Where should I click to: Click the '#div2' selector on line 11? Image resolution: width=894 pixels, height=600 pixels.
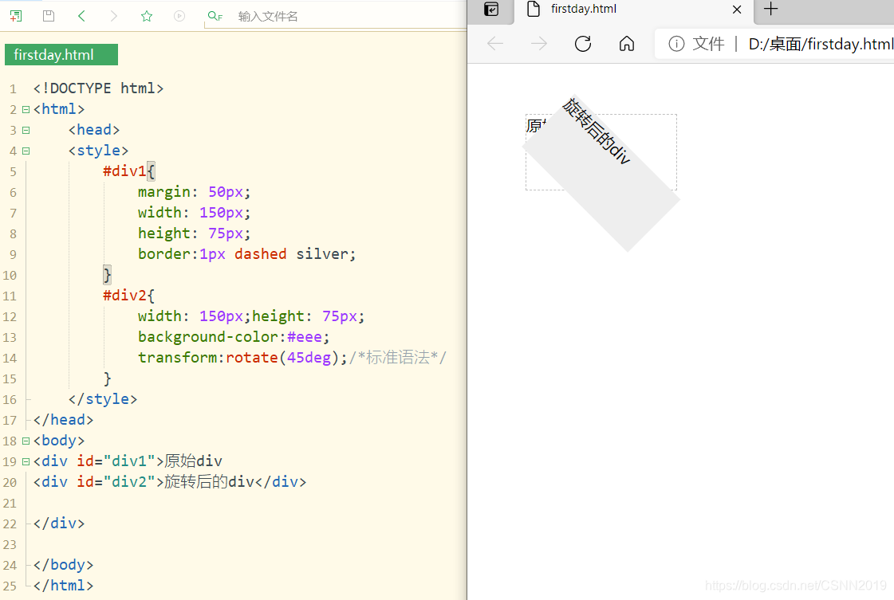(x=124, y=295)
